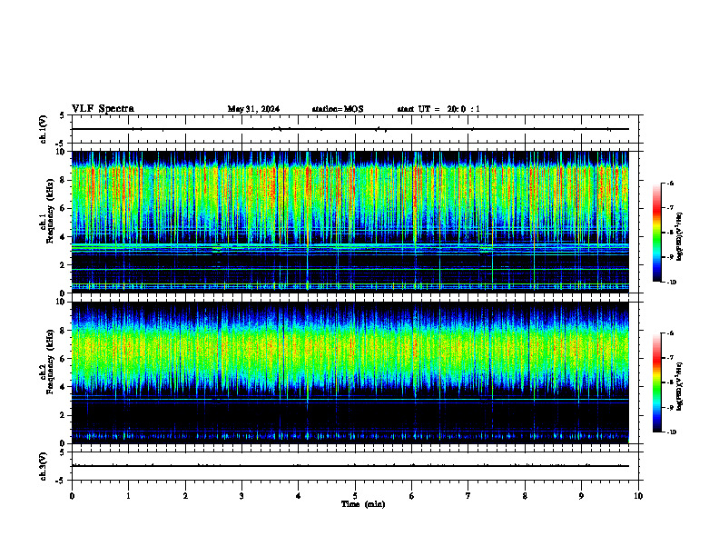719x556 pixels.
Task: Click the "ch.1(V)" waveform axis label
Action: 43,129
